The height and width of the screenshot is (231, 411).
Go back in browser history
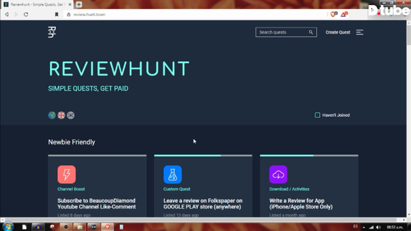click(x=7, y=14)
